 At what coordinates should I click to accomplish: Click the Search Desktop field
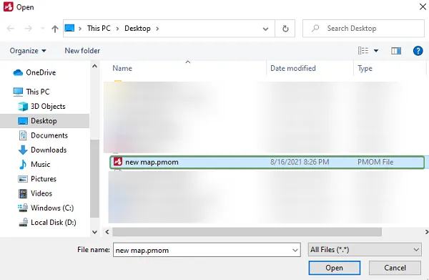point(363,29)
